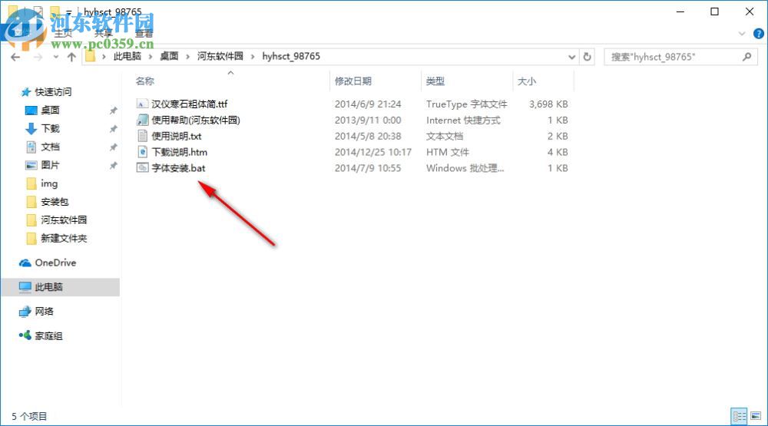Open 图片 in the quick access list
Image resolution: width=768 pixels, height=426 pixels.
pyautogui.click(x=50, y=165)
